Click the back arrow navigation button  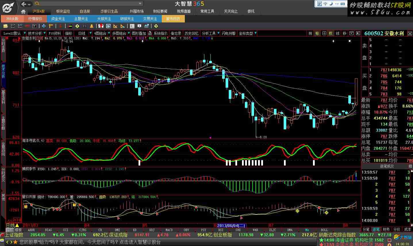click(24, 4)
